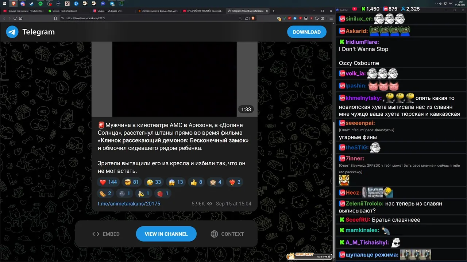This screenshot has width=467, height=262.
Task: Open a new browser tab with plus
Action: [274, 11]
